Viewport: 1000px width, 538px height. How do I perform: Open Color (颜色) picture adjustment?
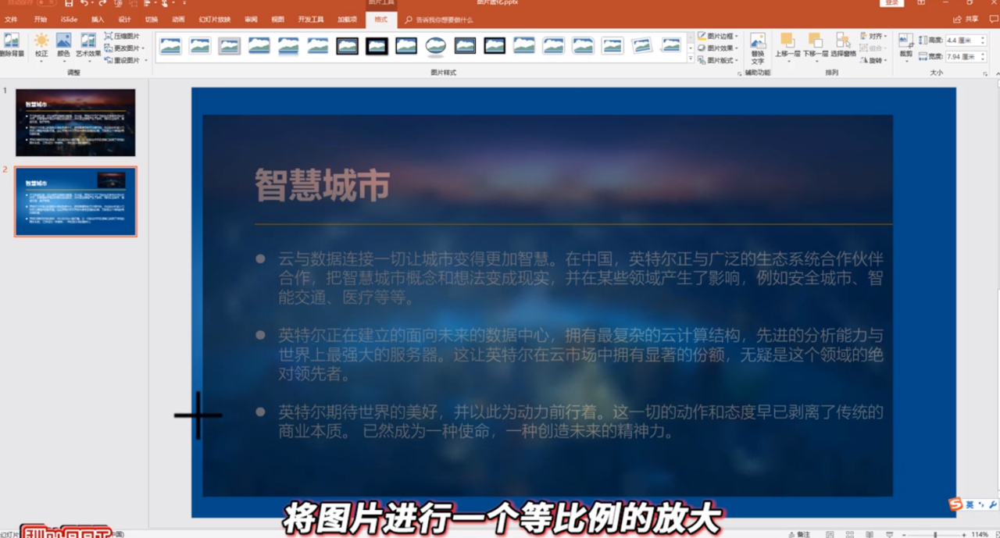(63, 45)
